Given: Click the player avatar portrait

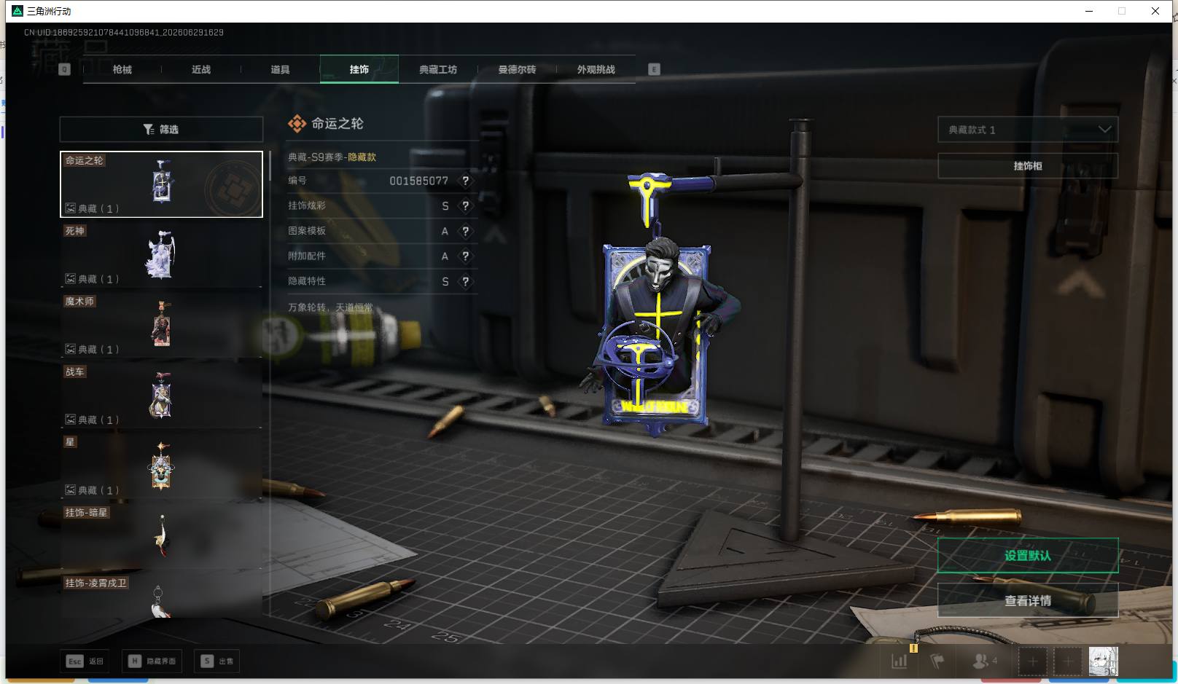Looking at the screenshot, I should pos(1103,661).
